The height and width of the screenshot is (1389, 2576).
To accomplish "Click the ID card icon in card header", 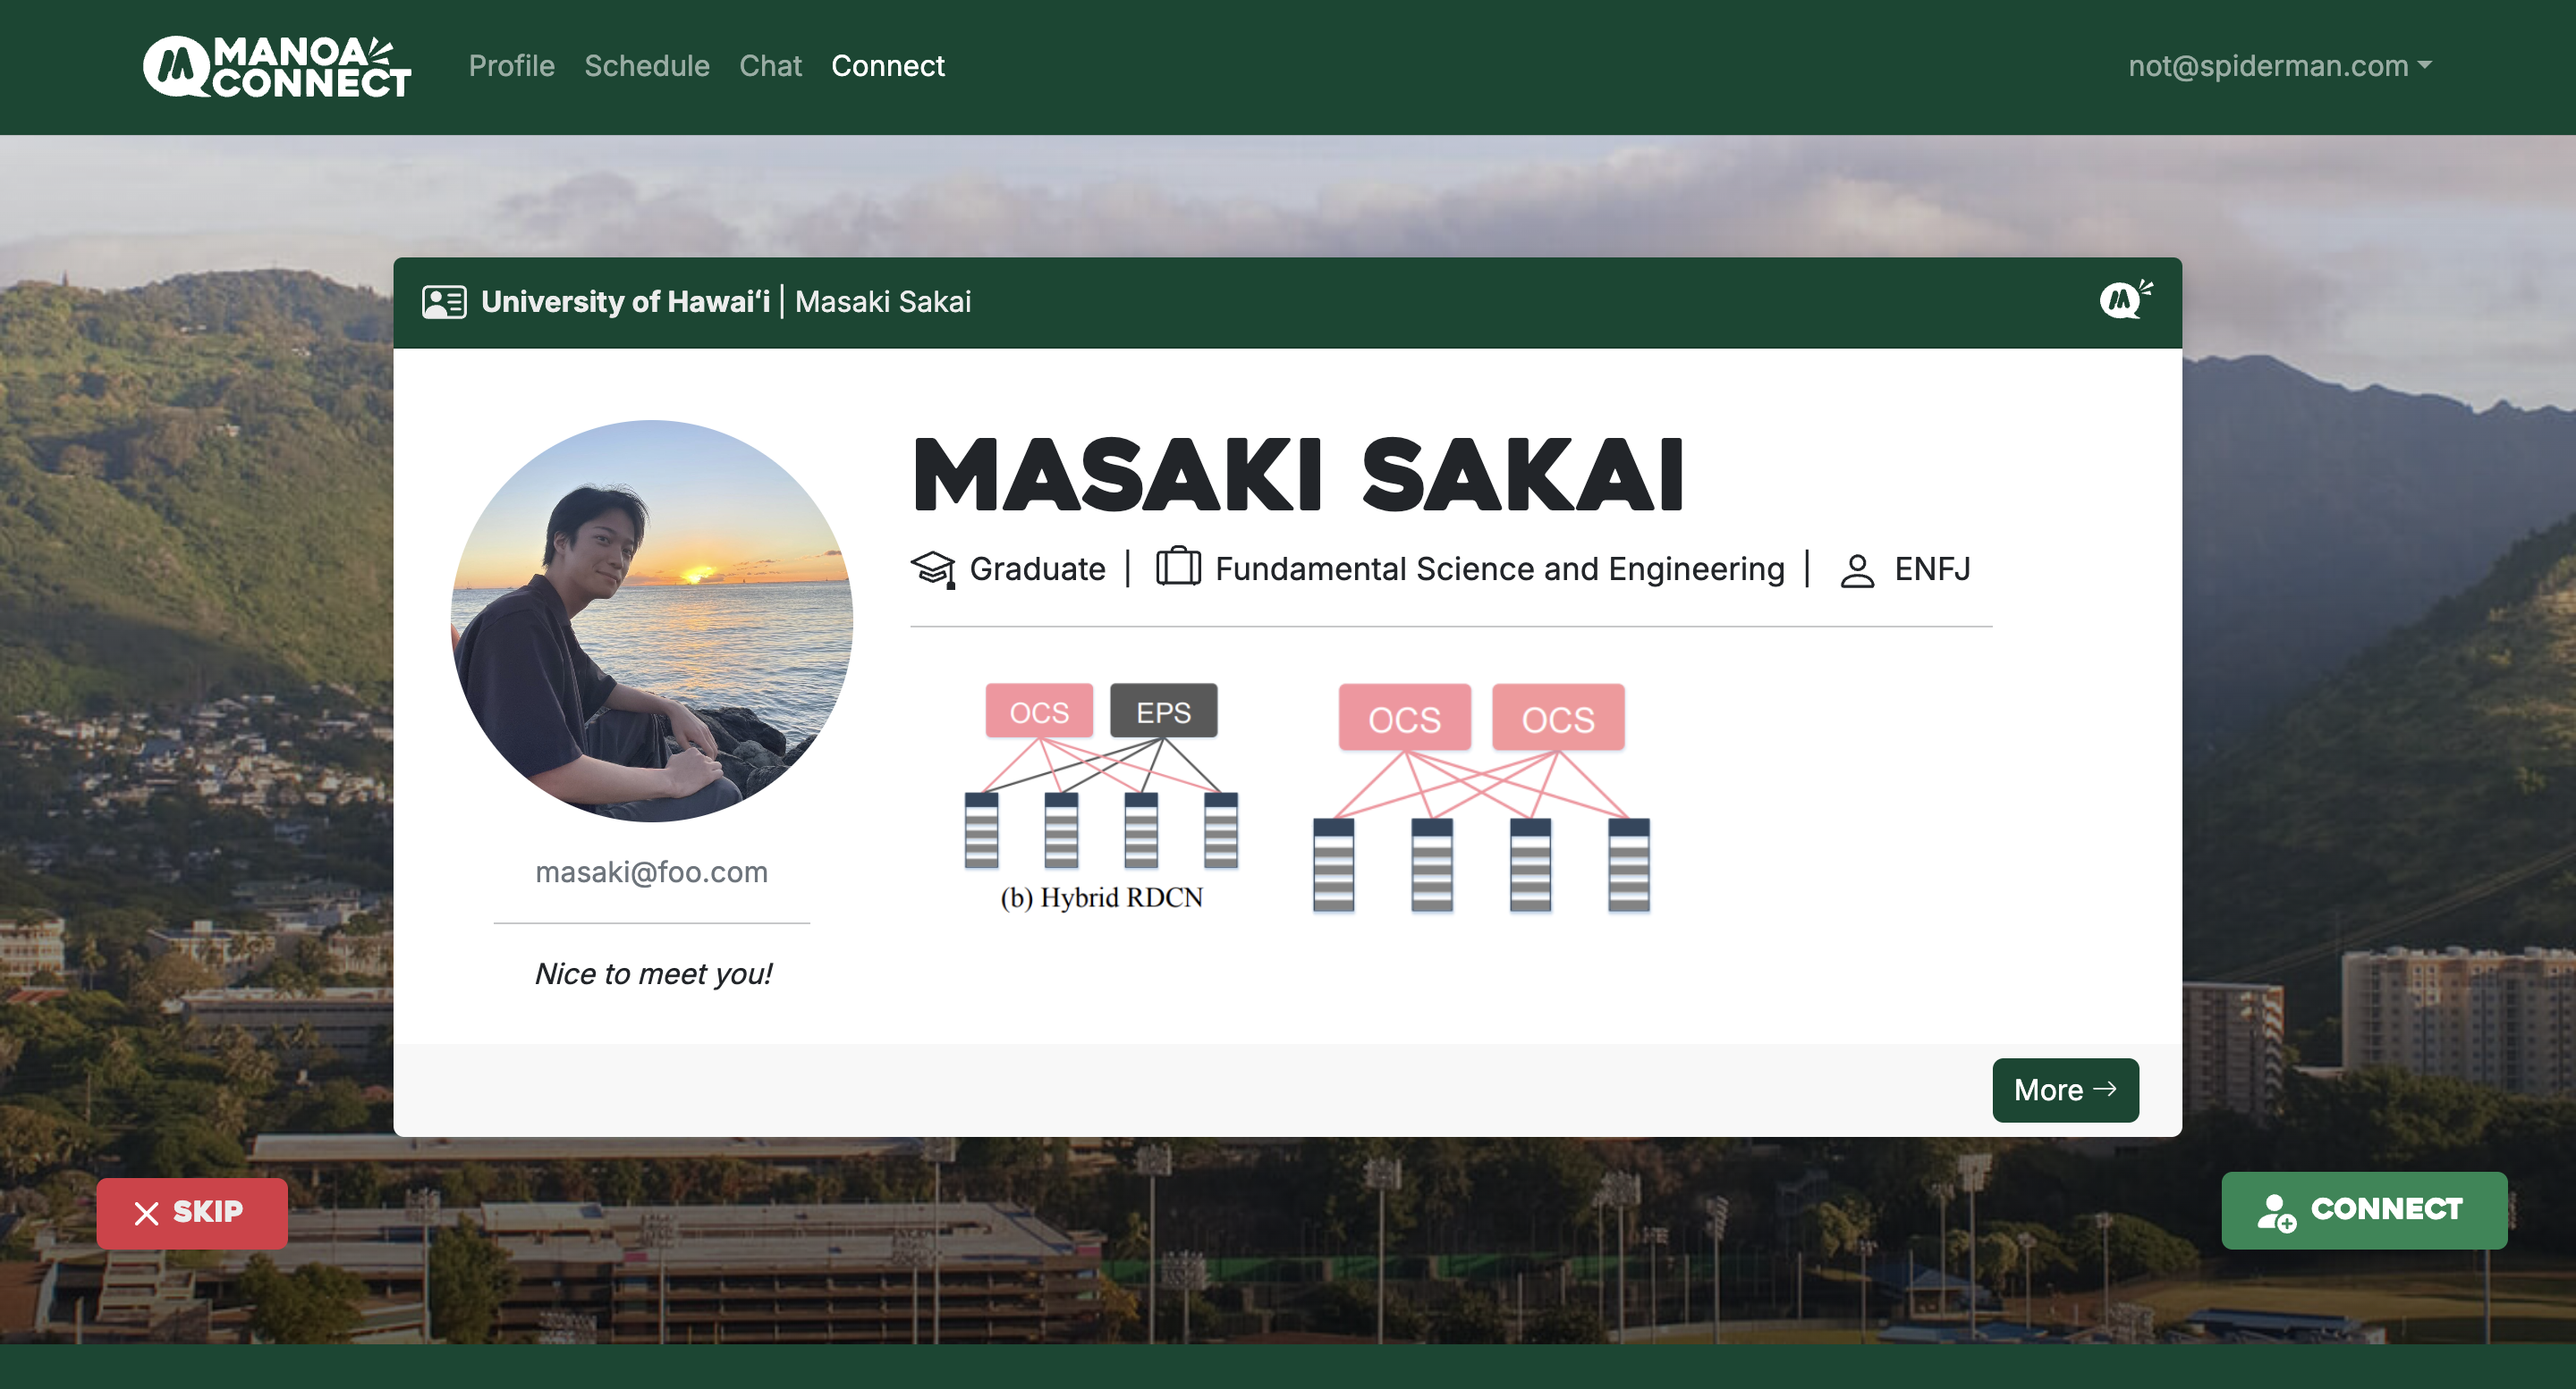I will [x=444, y=302].
